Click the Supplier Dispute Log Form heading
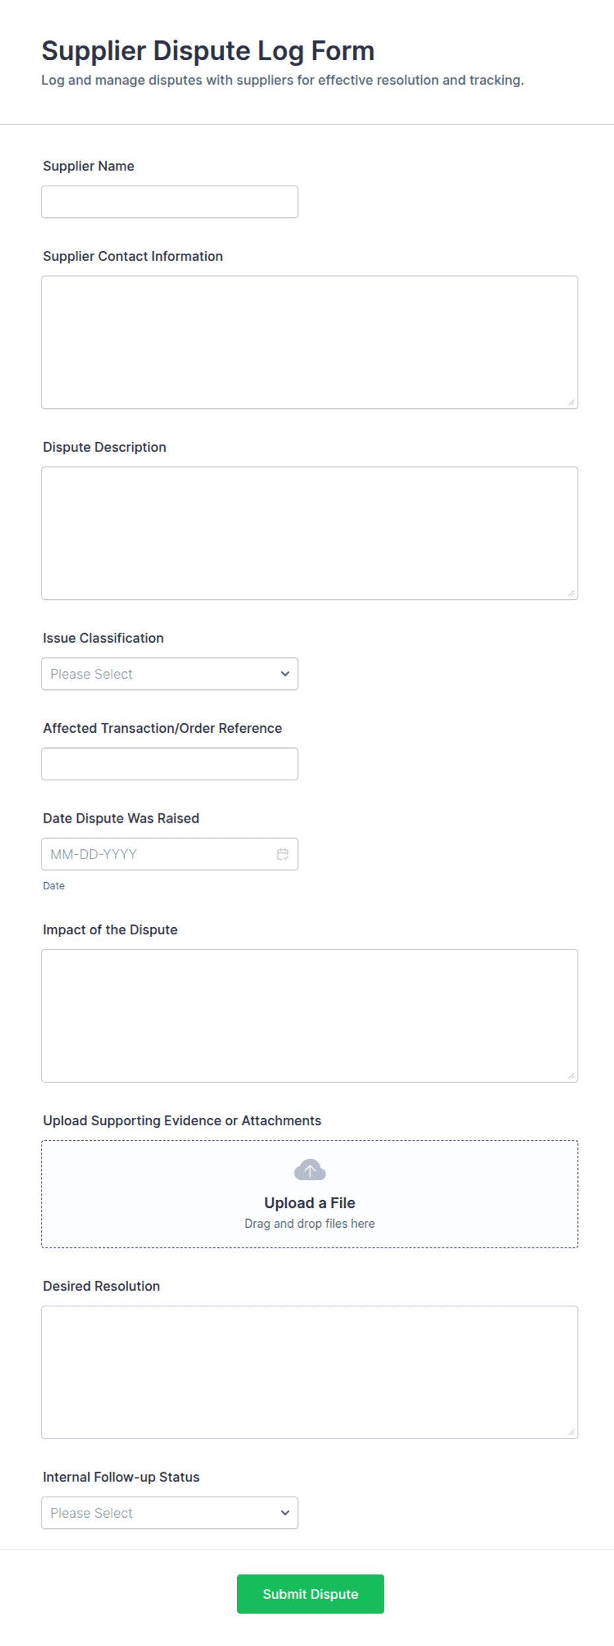Viewport: 614px width, 1646px height. point(208,50)
